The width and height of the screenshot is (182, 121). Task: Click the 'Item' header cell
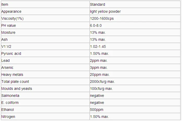[5, 4]
